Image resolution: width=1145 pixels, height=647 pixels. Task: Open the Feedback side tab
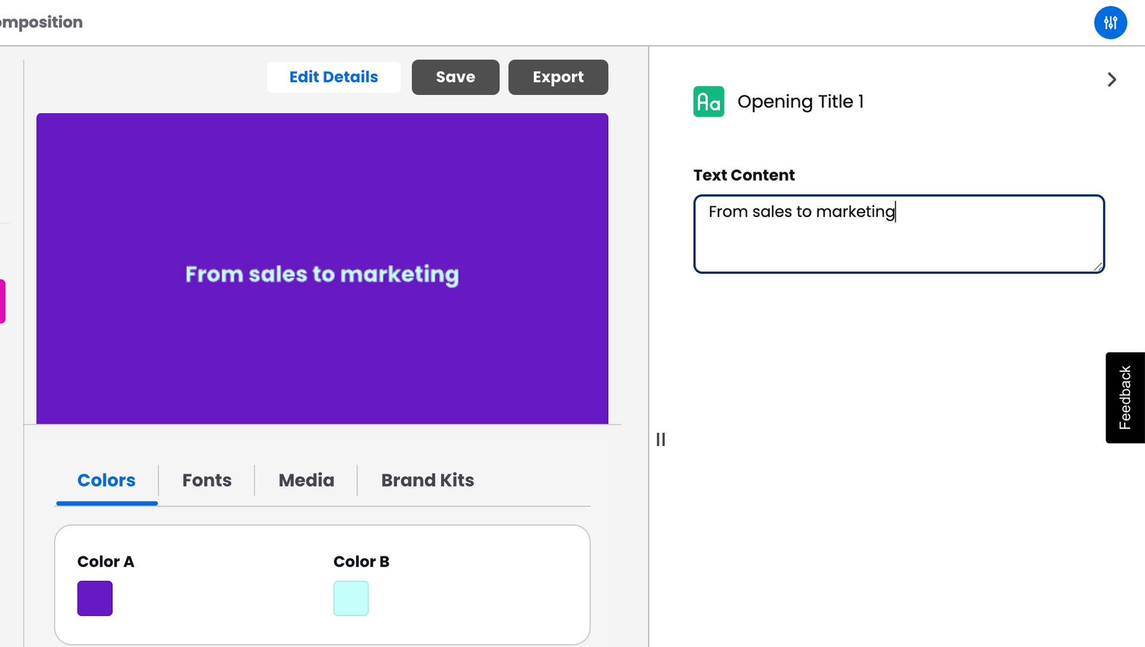tap(1125, 397)
